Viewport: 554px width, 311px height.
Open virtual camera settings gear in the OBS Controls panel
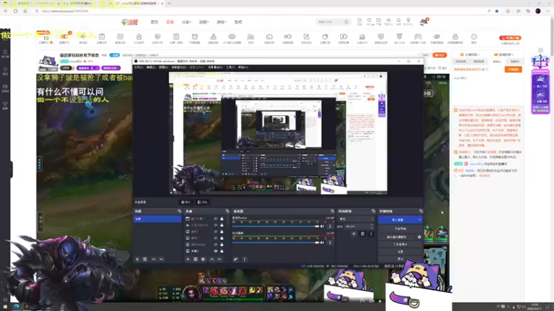420,237
